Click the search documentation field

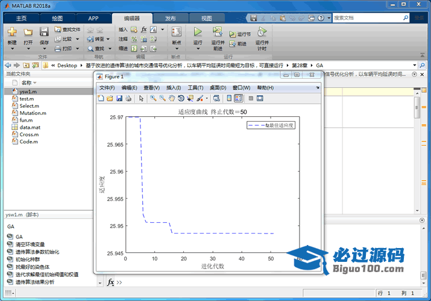(362, 18)
